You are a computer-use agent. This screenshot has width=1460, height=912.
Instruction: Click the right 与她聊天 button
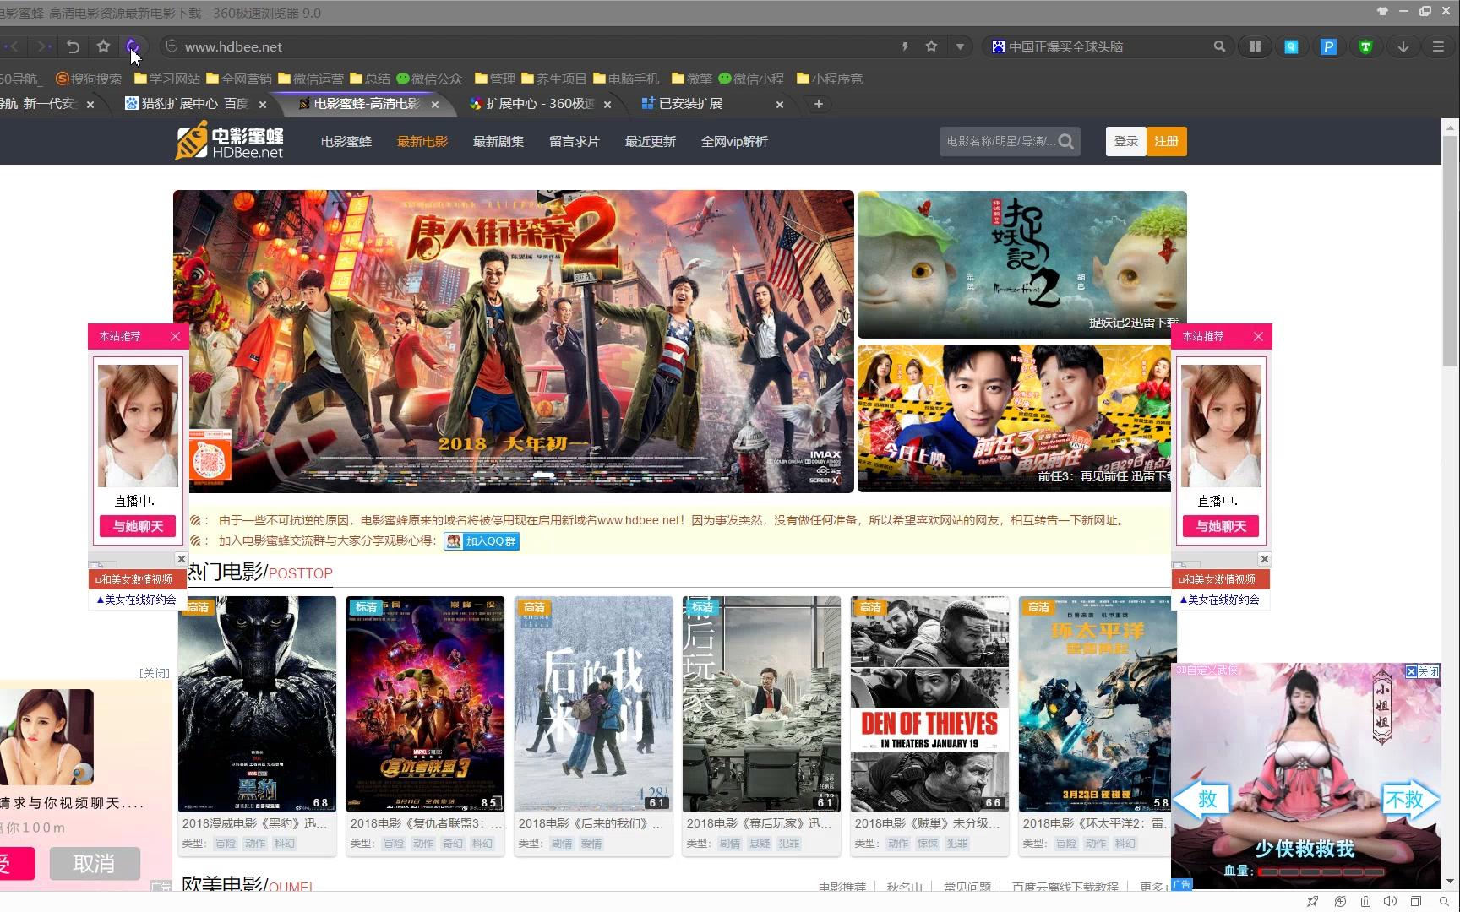[1221, 526]
